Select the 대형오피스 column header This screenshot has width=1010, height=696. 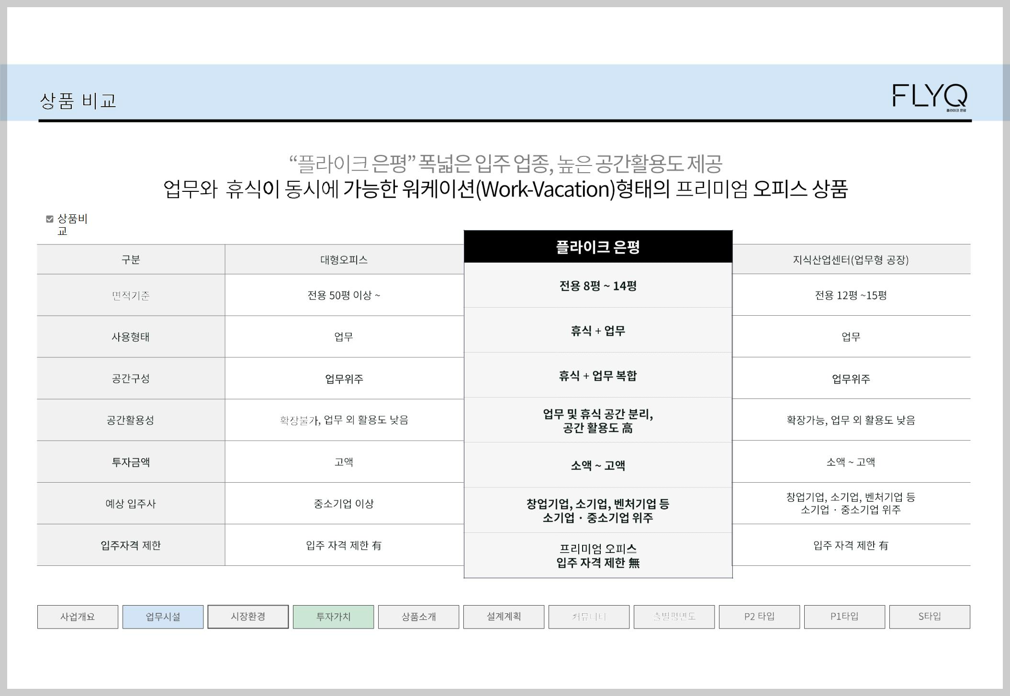click(344, 260)
